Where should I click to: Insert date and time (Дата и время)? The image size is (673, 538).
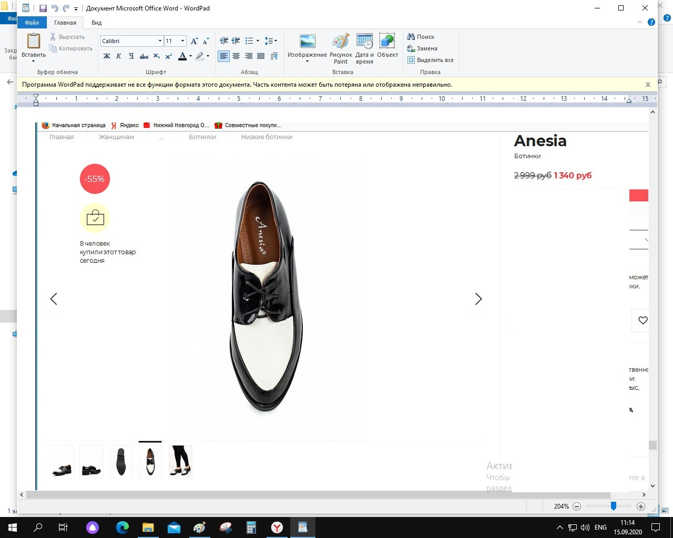364,48
